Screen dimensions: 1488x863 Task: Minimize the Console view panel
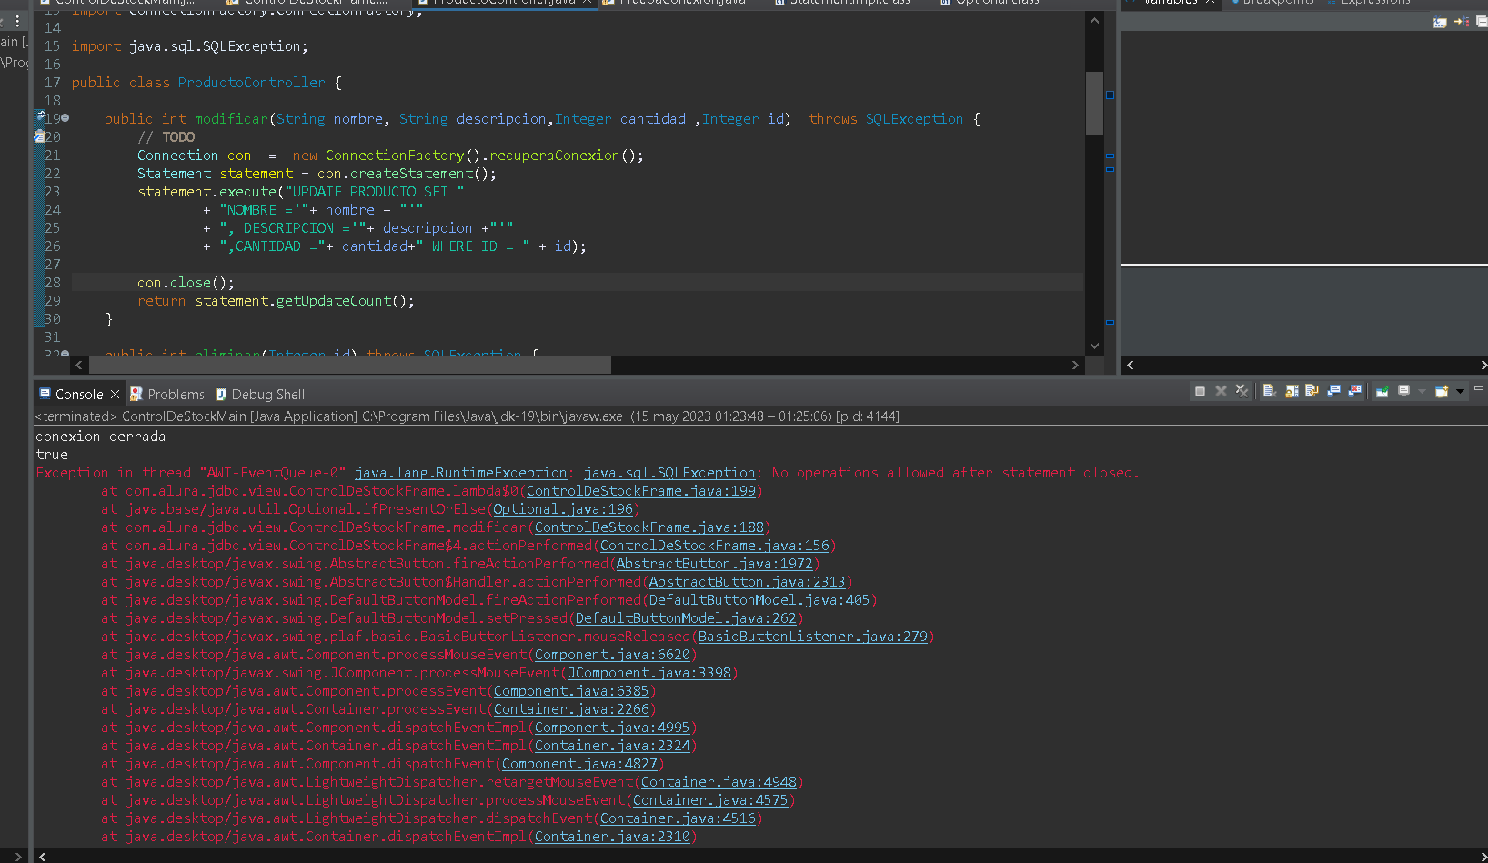pos(1479,388)
